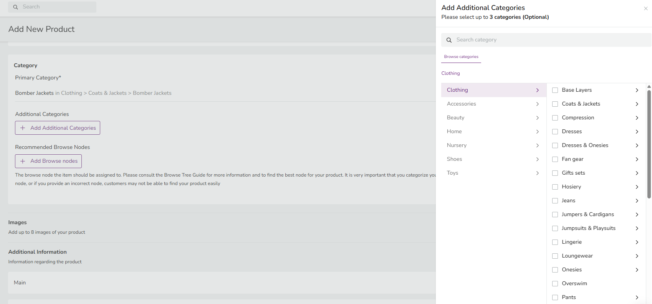652x304 pixels.
Task: Click the plus icon beside Add Browse nodes
Action: pos(23,161)
